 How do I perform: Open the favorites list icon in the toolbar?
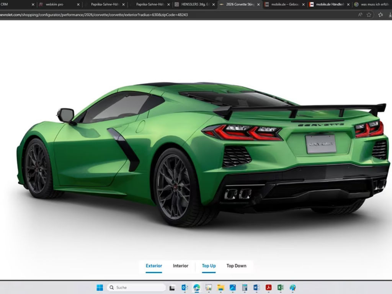pos(381,15)
